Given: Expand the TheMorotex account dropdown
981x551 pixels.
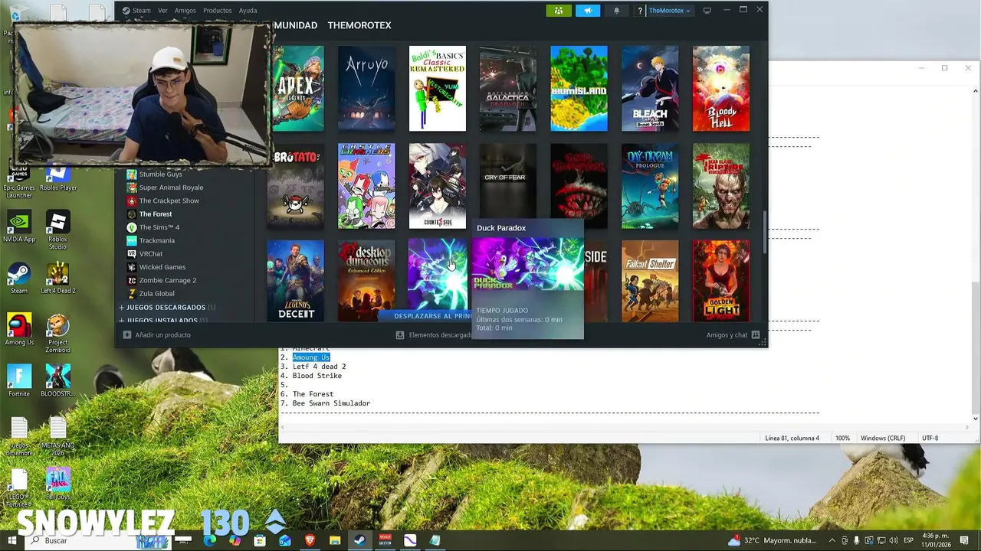Looking at the screenshot, I should 669,11.
